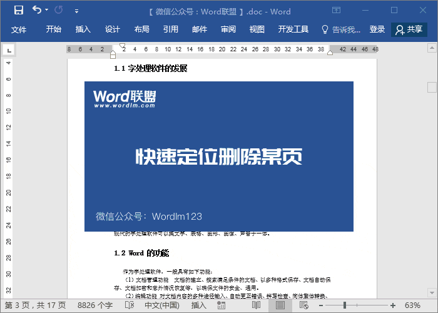Click the text line 作为字处理软件，一般具有如下功能

coord(168,272)
